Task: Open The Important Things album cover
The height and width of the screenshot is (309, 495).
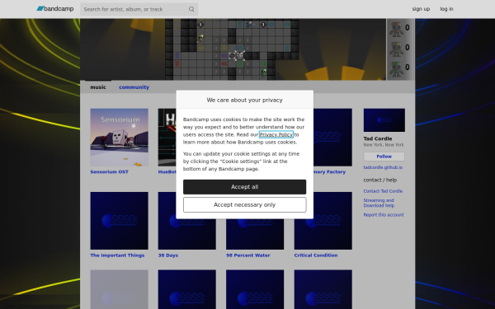Action: [x=120, y=221]
